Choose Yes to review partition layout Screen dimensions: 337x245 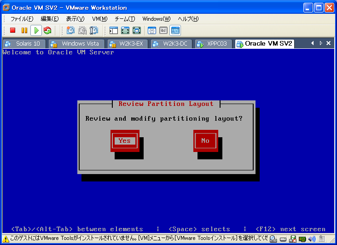[x=125, y=141]
